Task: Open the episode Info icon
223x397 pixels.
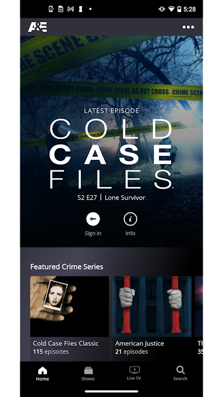Action: [130, 219]
